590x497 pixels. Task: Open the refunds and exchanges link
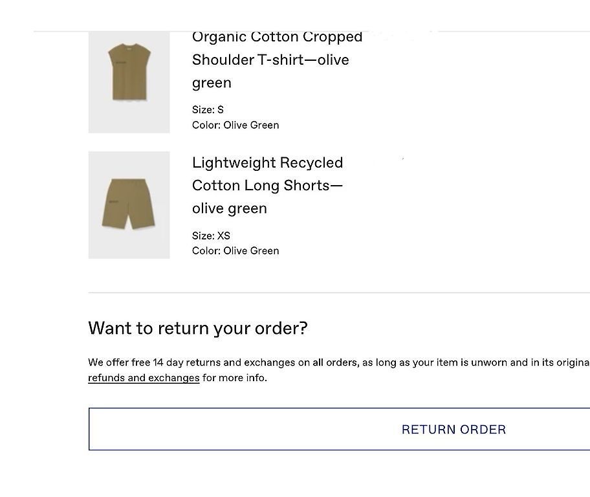[144, 378]
